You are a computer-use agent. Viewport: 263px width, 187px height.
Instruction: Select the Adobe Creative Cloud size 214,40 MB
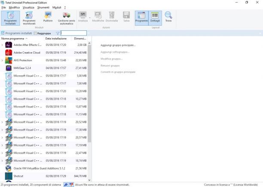[x=80, y=53]
